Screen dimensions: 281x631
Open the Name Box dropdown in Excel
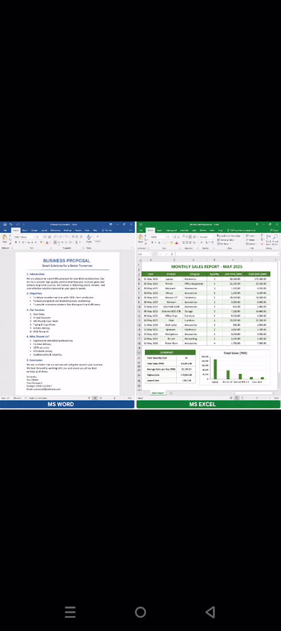pyautogui.click(x=151, y=254)
